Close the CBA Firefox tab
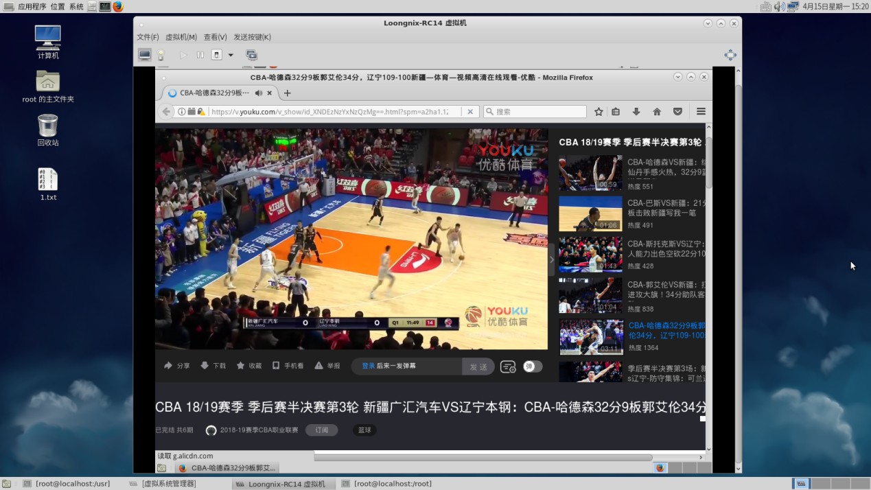871x490 pixels. pyautogui.click(x=270, y=93)
